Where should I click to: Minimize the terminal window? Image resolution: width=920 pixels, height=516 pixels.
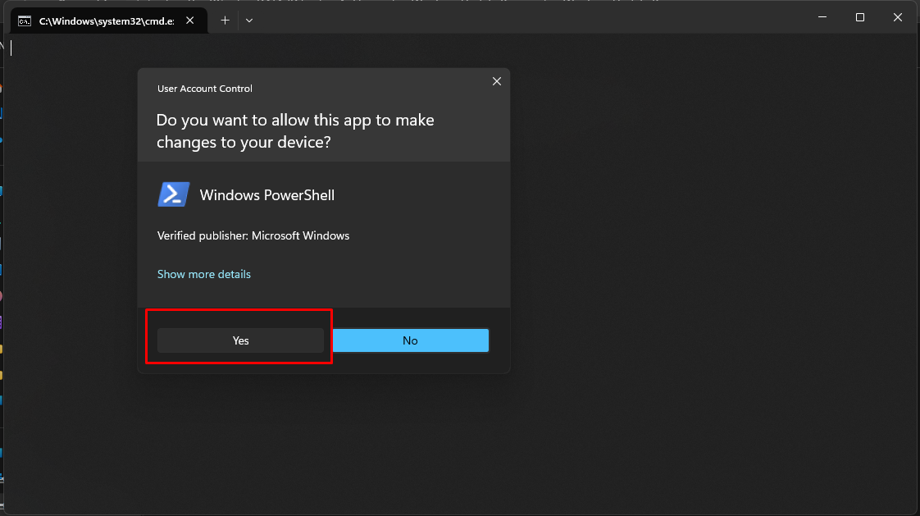[822, 17]
